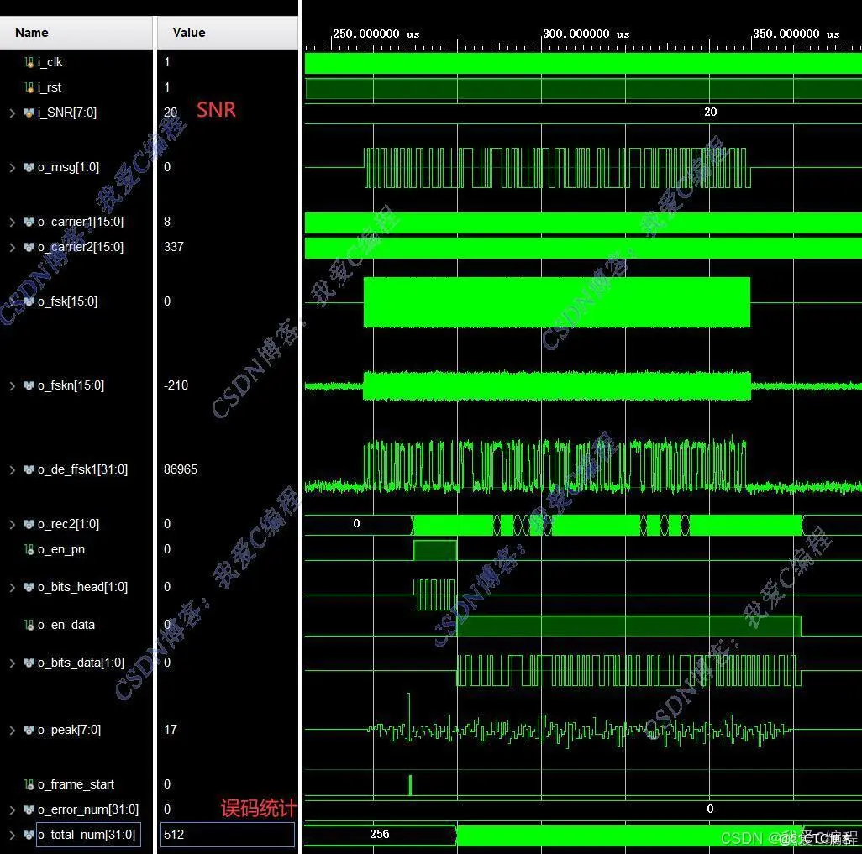
Task: Click the o_frame_start pulse in waveform
Action: [410, 785]
